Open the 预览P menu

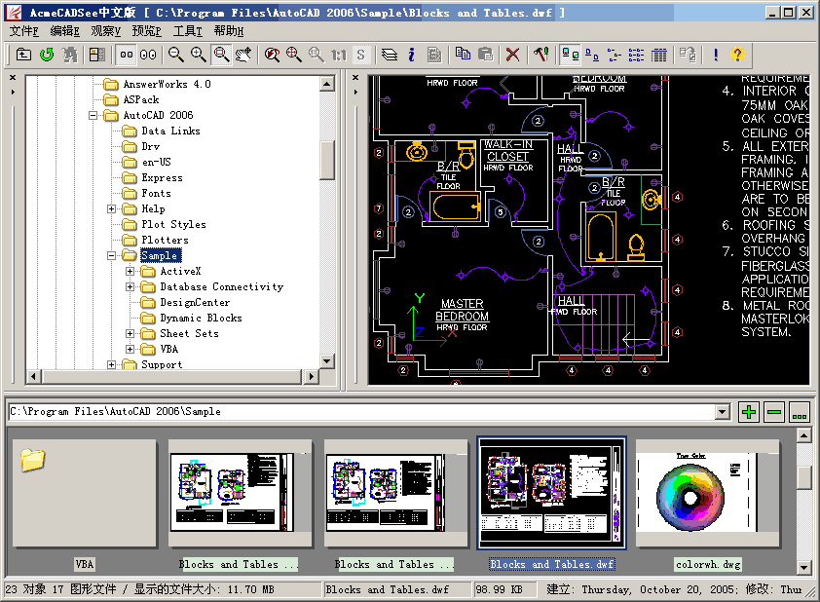[x=146, y=31]
